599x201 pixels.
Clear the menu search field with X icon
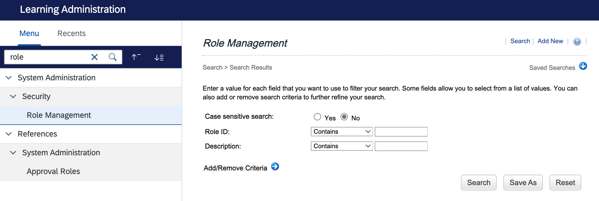(x=94, y=57)
